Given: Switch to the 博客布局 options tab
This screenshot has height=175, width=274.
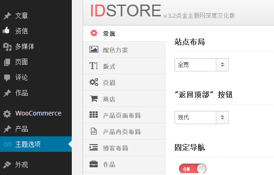Looking at the screenshot, I should click(x=124, y=148).
